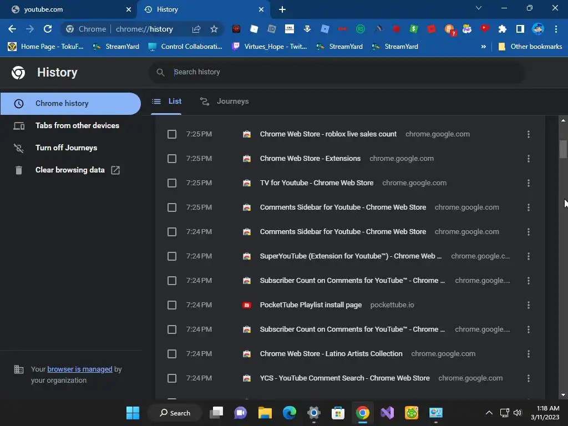Screen dimensions: 568x426
Task: Reload the current page
Action: (48, 29)
